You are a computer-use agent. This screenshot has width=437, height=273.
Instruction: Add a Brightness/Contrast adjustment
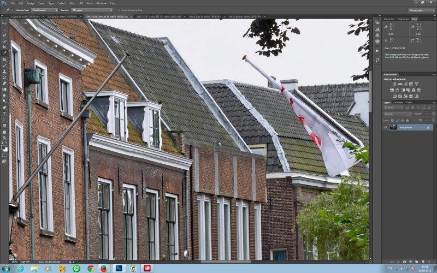pyautogui.click(x=394, y=84)
